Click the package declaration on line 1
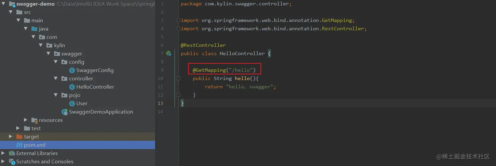Screen dimensions: 496x166 236,4
